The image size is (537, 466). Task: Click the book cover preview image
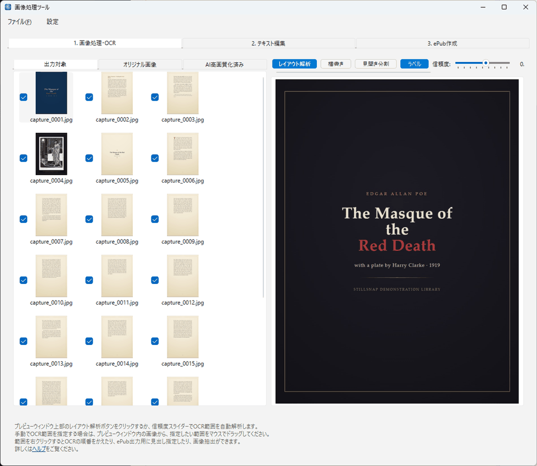tap(397, 242)
